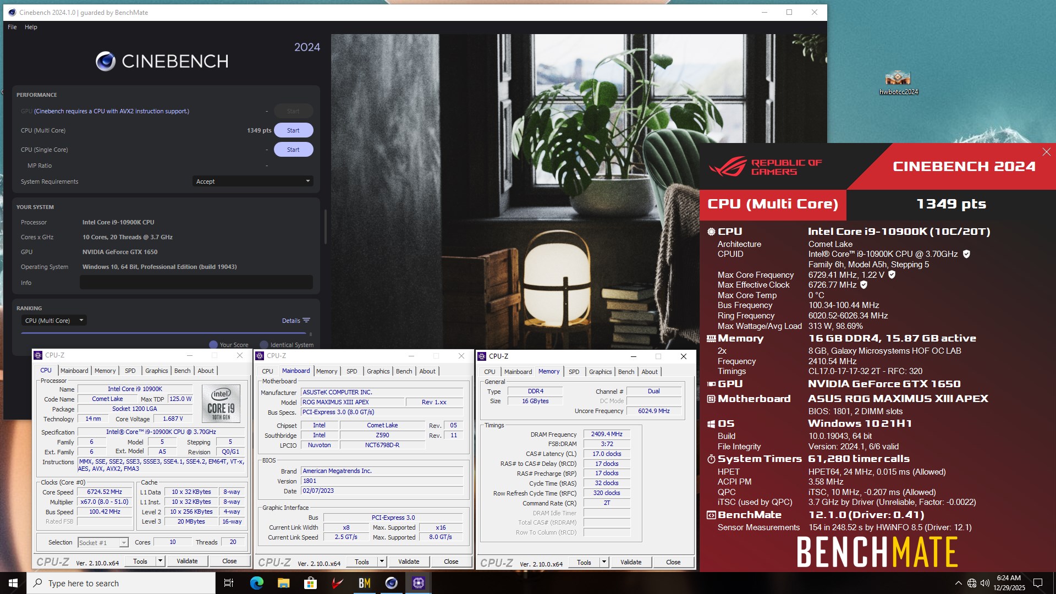Screen dimensions: 1056x594
Task: Open the File menu in Cinebench
Action: (x=12, y=27)
